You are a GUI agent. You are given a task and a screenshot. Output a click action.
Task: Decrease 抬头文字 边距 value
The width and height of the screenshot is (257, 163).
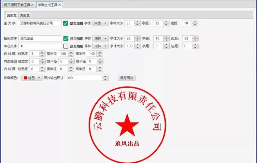[x=195, y=40]
